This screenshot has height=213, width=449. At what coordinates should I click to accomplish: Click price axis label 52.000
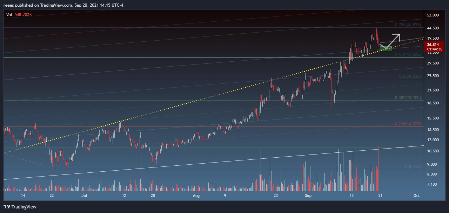tap(433, 15)
